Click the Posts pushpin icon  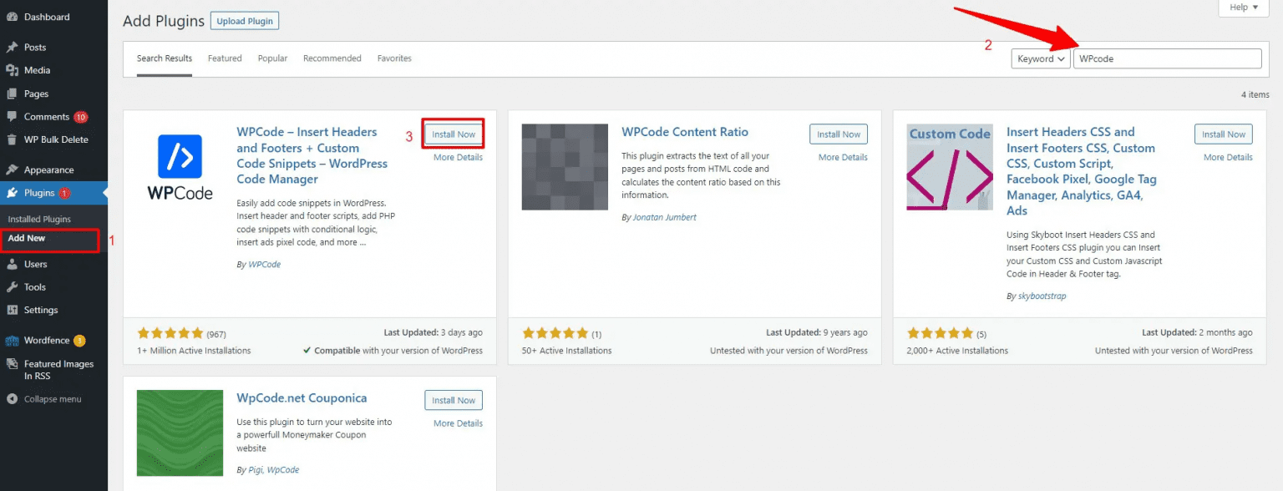point(12,48)
